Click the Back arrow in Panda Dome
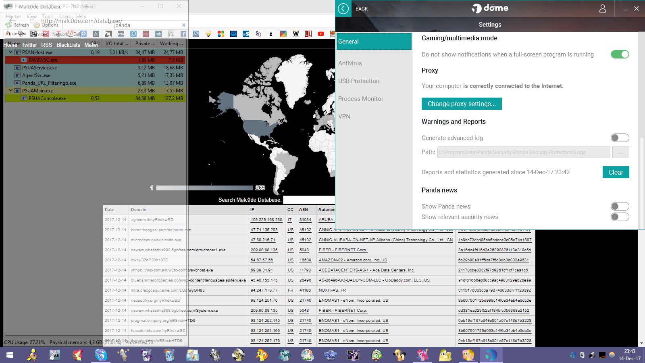 343,8
